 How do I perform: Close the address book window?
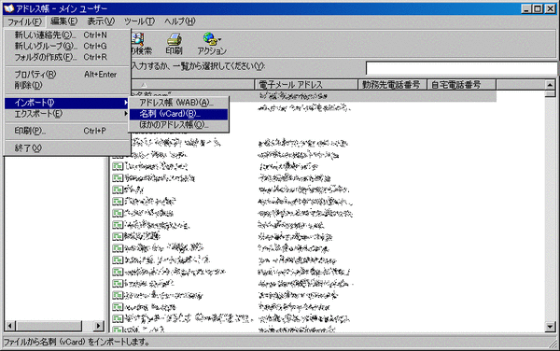click(x=550, y=9)
